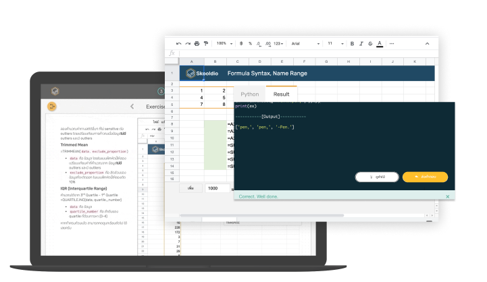Viewport: 487px width, 282px height.
Task: Switch to the Result tab
Action: (x=281, y=94)
